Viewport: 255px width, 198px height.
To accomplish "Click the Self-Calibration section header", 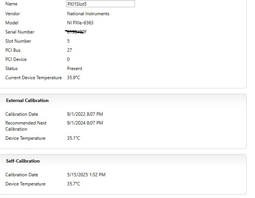I will pos(23,161).
